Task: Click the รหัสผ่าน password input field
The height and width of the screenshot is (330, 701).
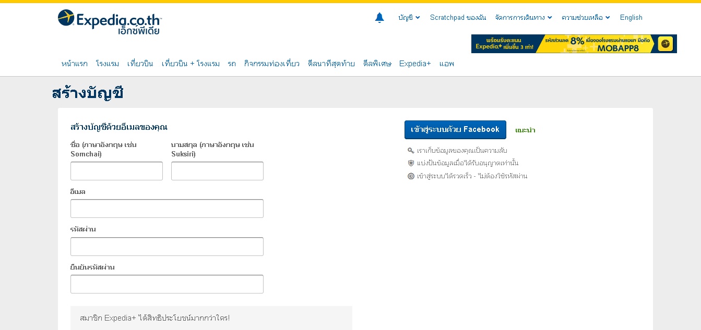Action: click(x=167, y=247)
